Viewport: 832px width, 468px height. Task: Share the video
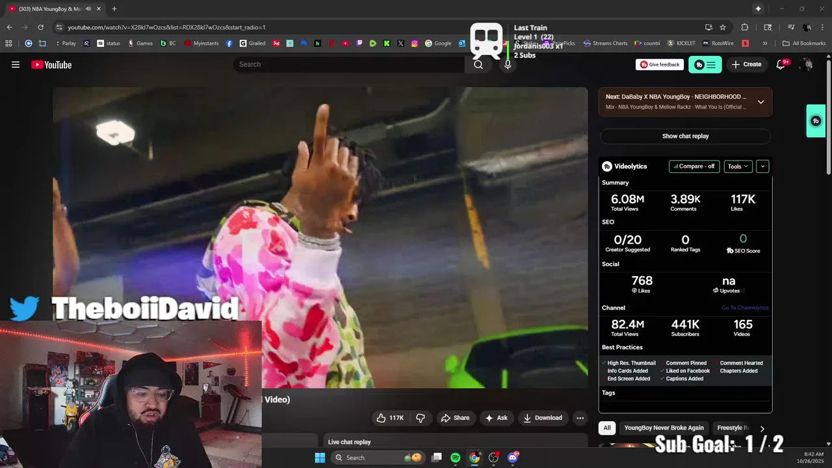tap(455, 418)
